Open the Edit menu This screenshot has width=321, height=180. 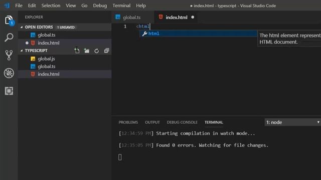point(32,5)
